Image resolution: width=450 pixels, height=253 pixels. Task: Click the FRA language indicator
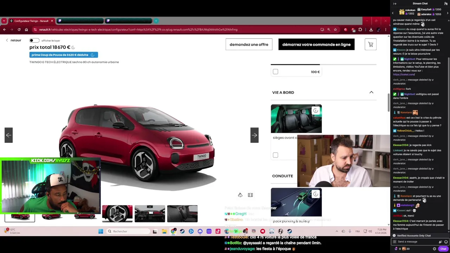[x=358, y=231]
